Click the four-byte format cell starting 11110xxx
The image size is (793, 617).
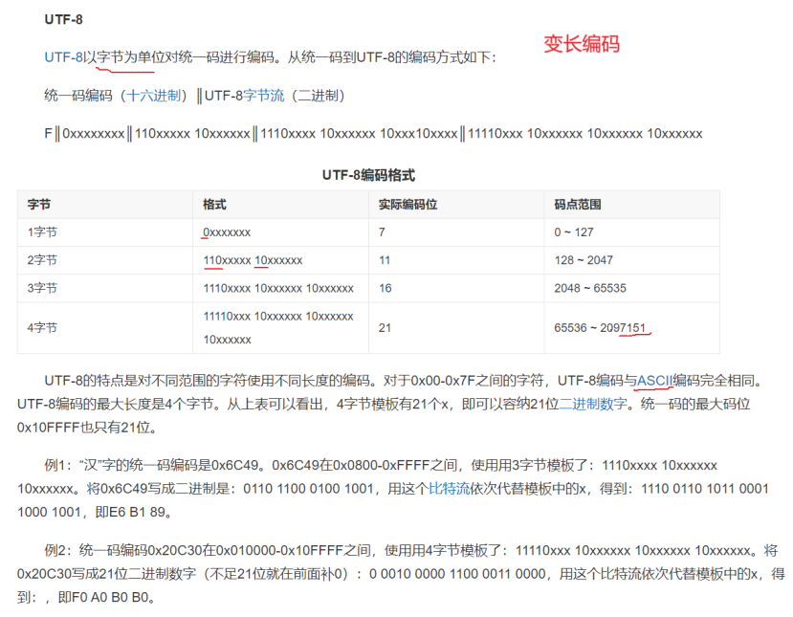278,328
